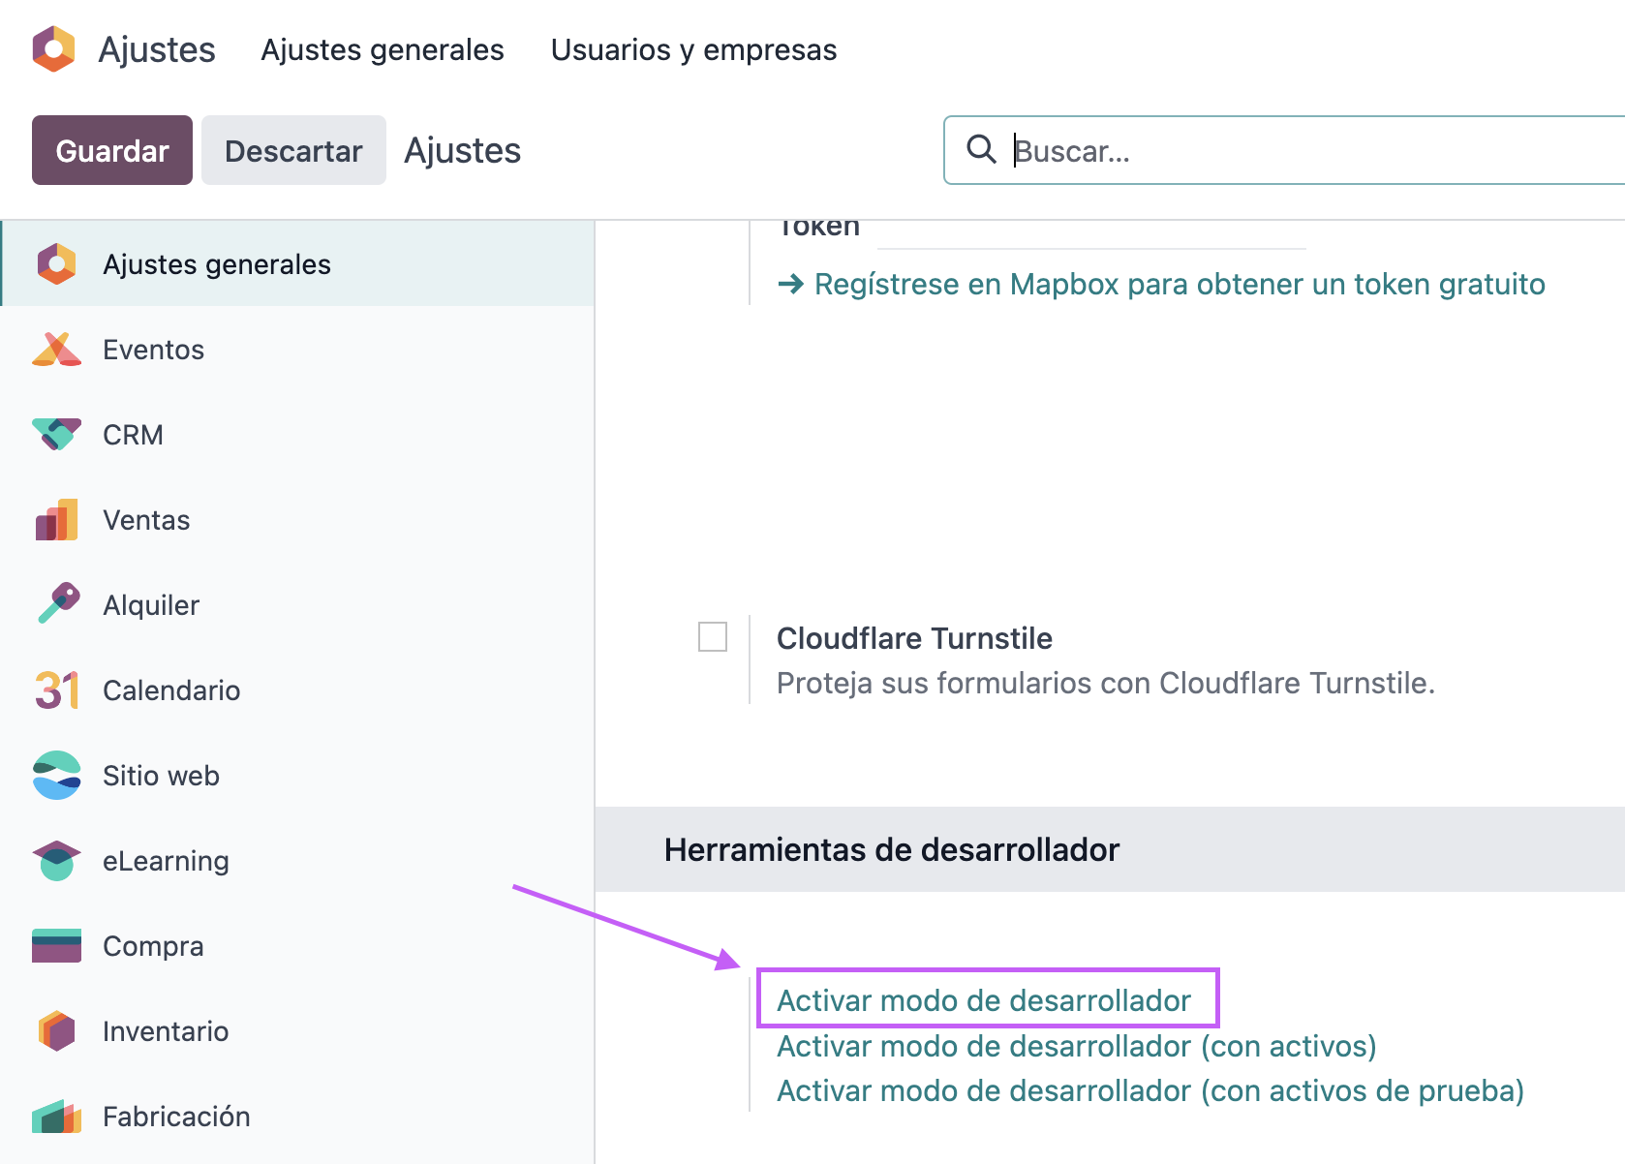1625x1164 pixels.
Task: Activate developer mode with test assets link
Action: point(1150,1091)
